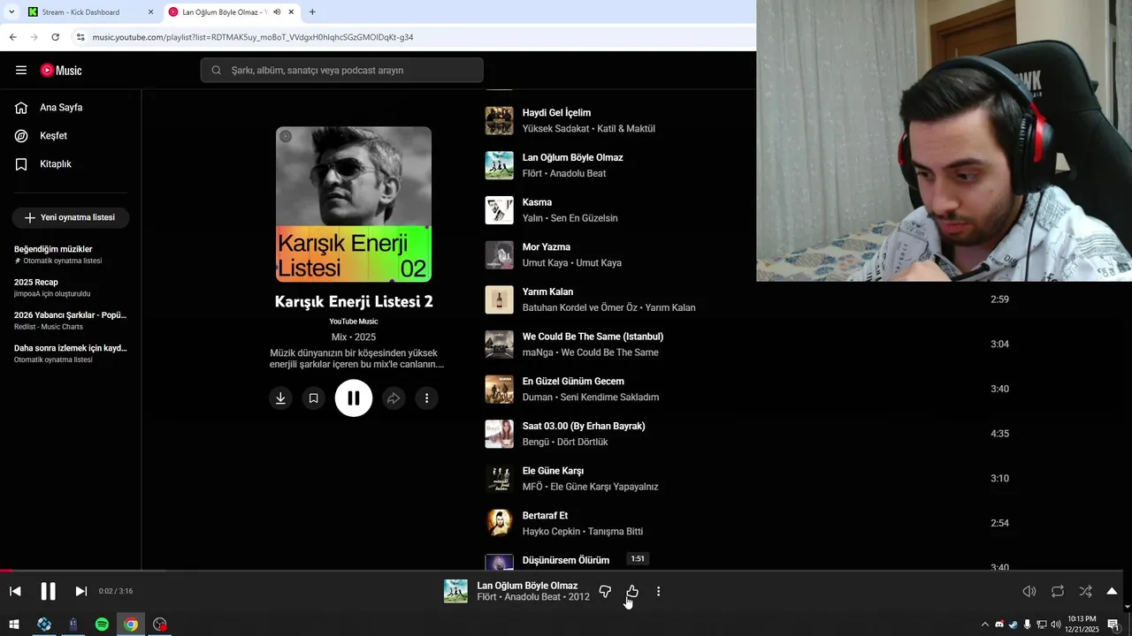Viewport: 1132px width, 636px height.
Task: Open Yüksek Sadakat artist link
Action: click(x=555, y=129)
